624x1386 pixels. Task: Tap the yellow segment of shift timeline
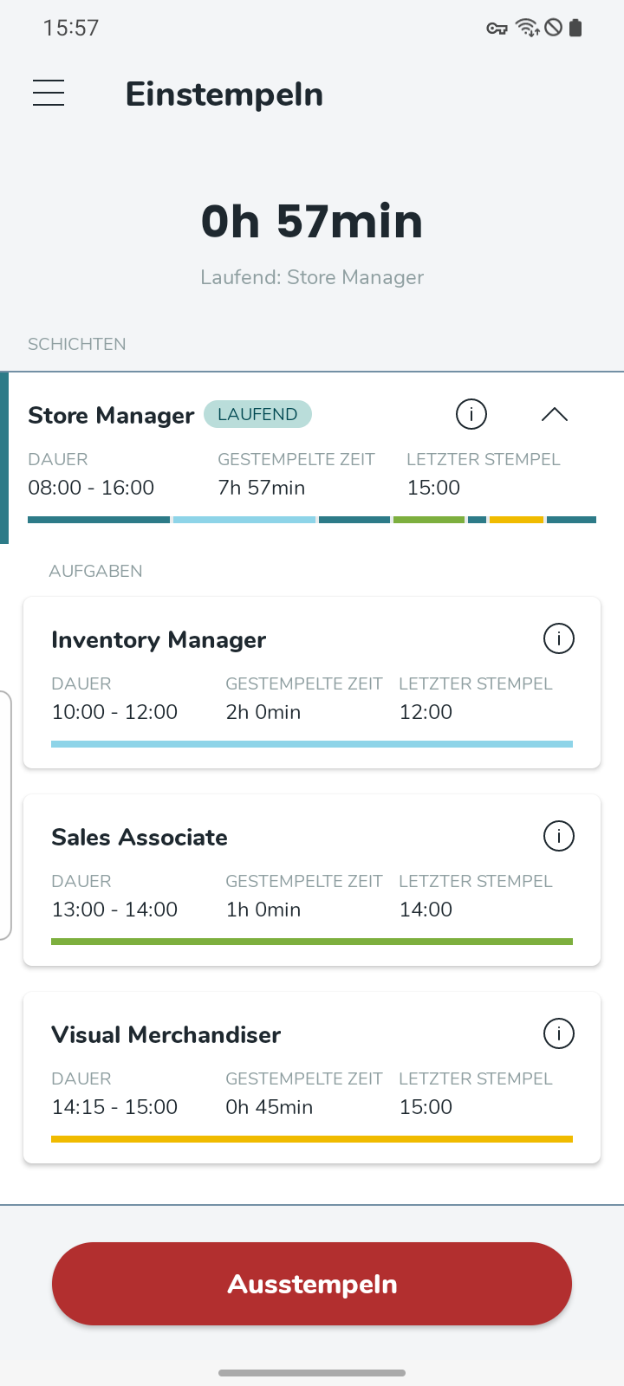517,520
